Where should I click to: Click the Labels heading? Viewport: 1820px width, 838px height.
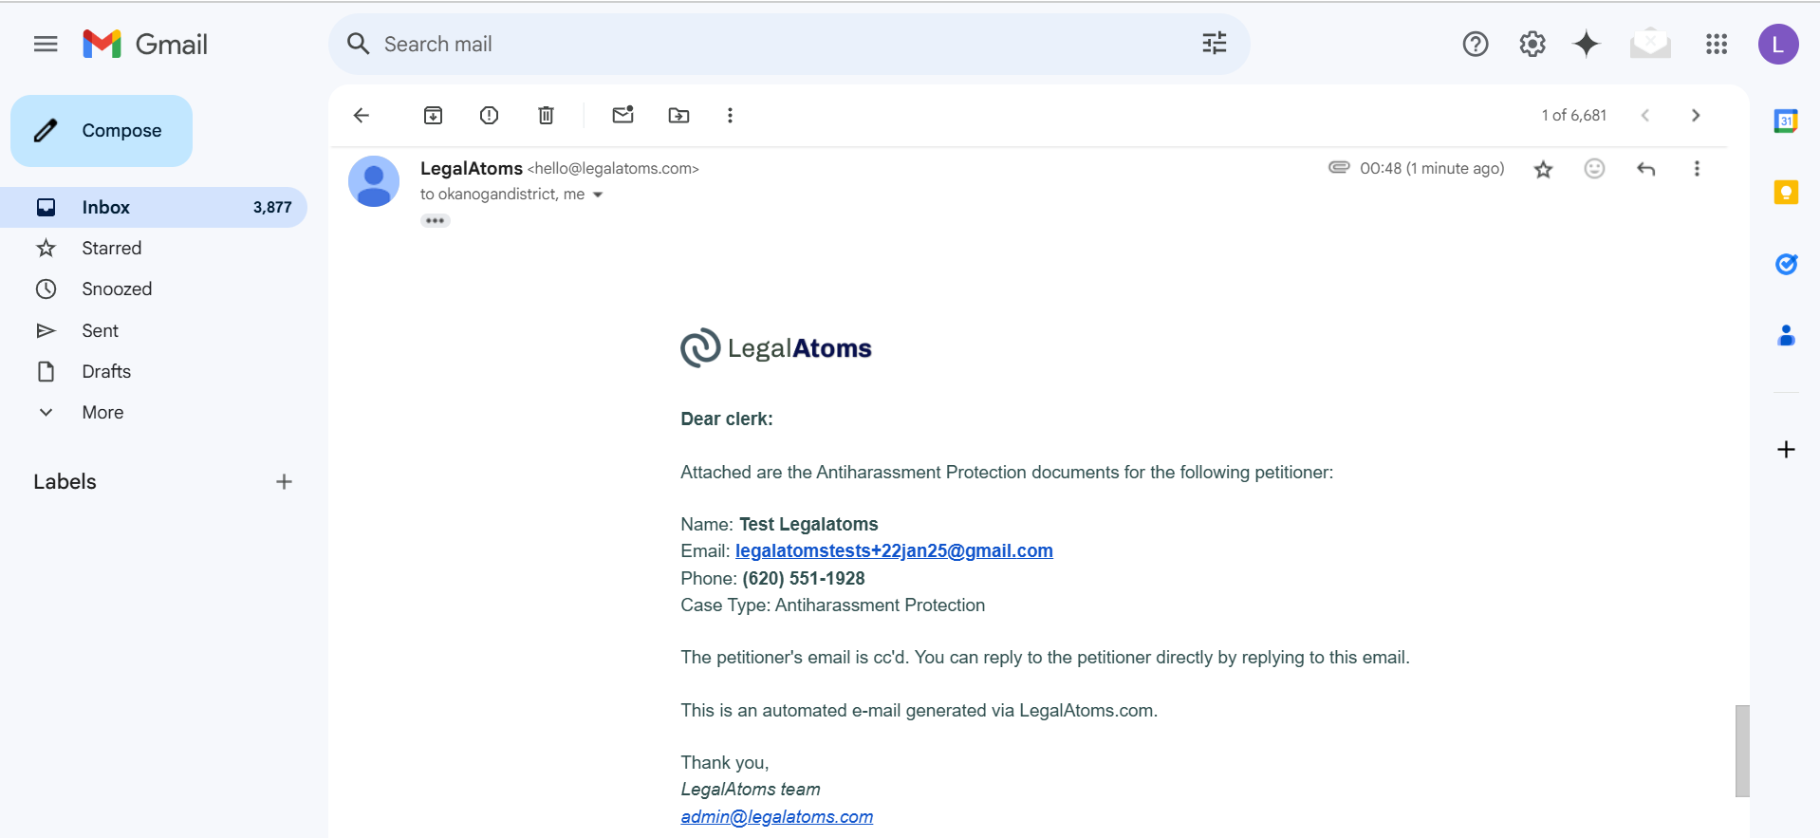(65, 482)
